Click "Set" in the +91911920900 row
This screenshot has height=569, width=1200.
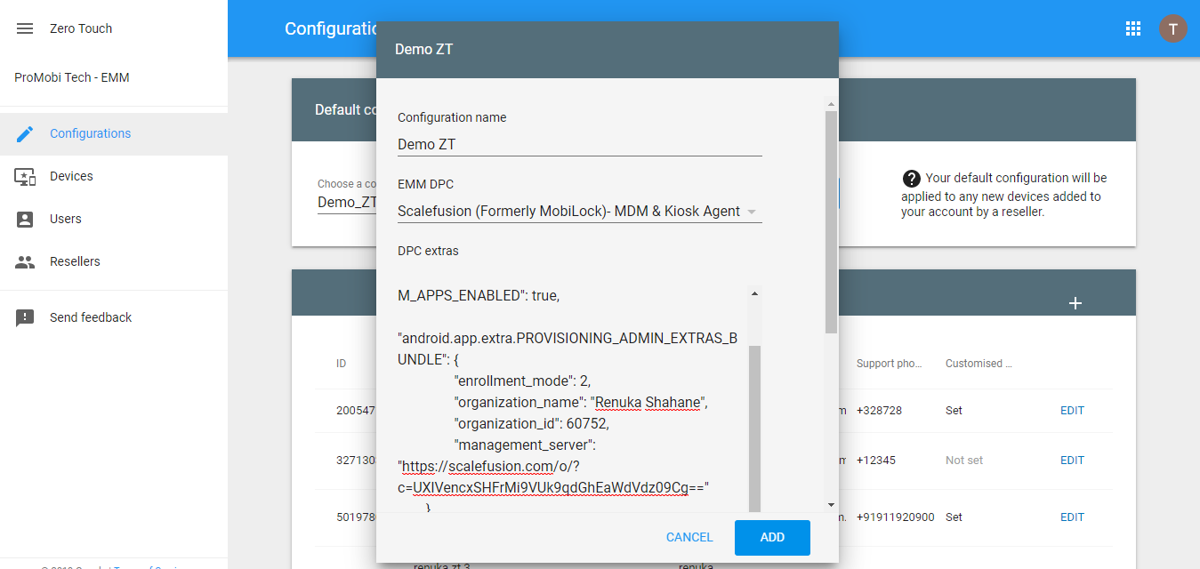954,517
